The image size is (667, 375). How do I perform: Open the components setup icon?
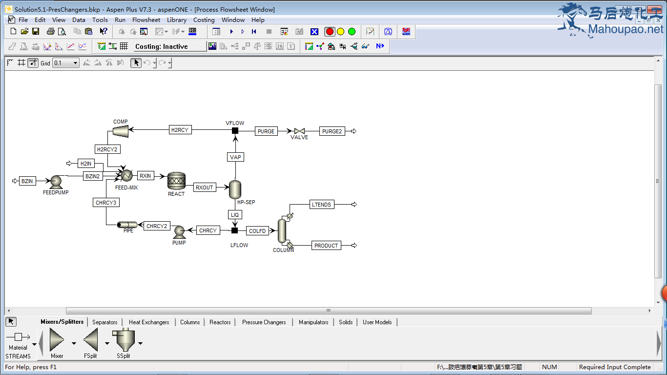[320, 46]
